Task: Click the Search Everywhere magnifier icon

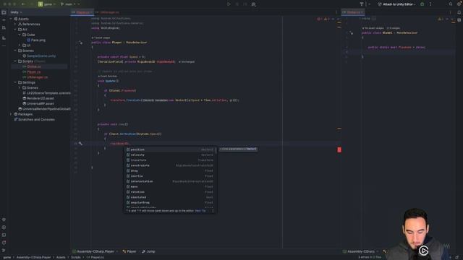Action: 451,4
